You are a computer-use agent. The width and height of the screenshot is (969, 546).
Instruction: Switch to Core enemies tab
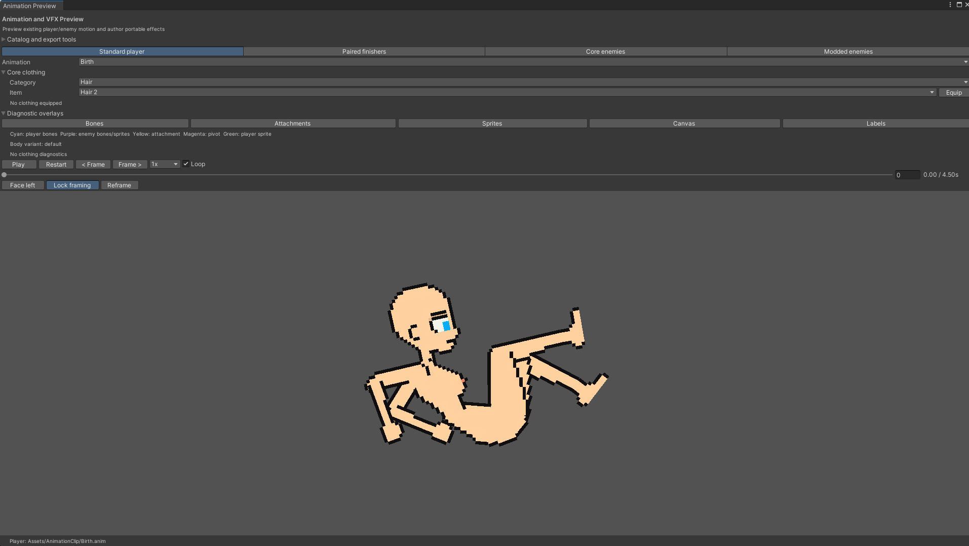(x=606, y=52)
